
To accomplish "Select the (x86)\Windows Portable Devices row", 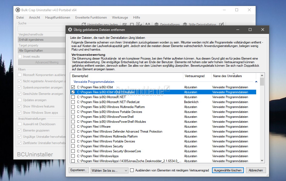I will click(x=163, y=112).
